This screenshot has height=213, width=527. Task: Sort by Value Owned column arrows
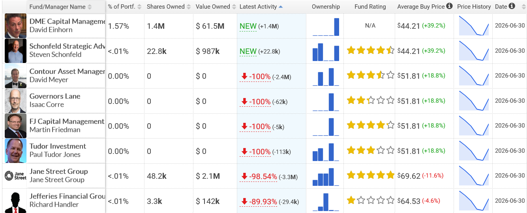click(234, 7)
